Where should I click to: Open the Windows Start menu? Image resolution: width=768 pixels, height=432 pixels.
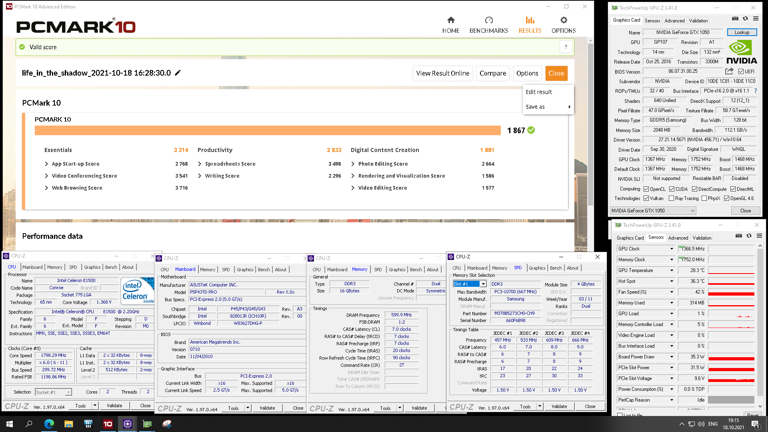pos(10,424)
